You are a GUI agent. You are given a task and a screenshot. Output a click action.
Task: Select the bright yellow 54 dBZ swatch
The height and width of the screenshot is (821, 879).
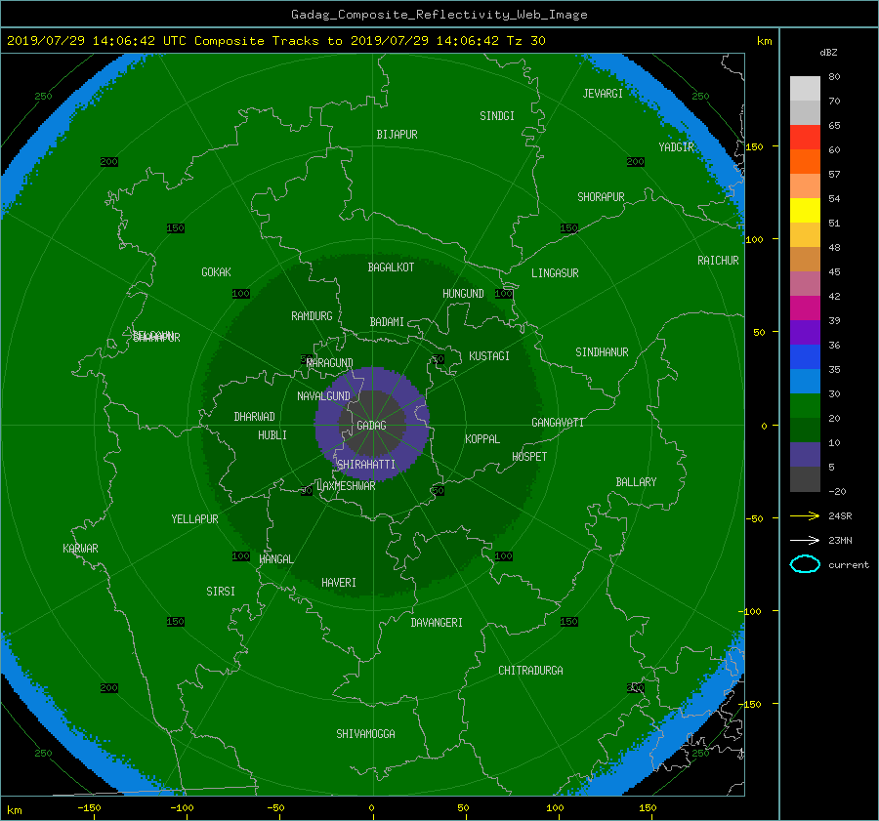805,211
